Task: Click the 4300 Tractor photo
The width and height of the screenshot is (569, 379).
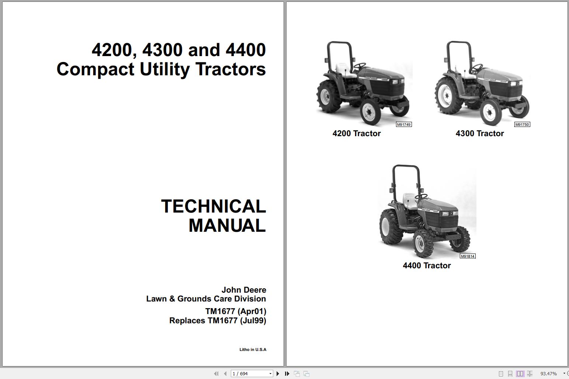Action: point(482,83)
